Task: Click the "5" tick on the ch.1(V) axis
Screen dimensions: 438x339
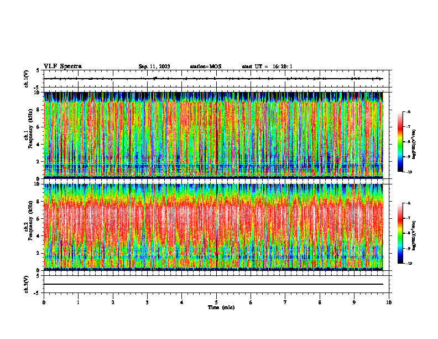Action: (38, 70)
